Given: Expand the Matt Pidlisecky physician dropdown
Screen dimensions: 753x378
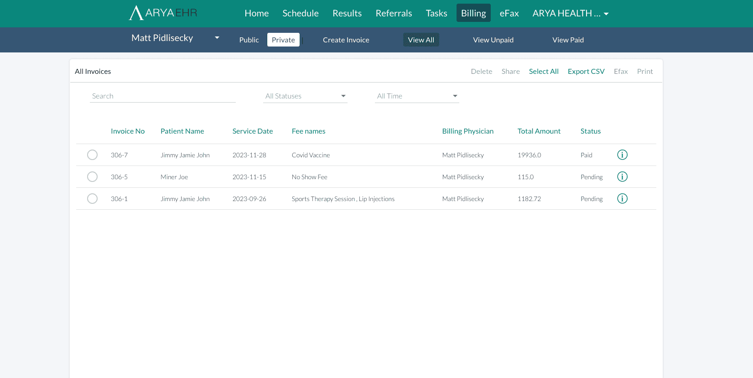Looking at the screenshot, I should (x=176, y=38).
